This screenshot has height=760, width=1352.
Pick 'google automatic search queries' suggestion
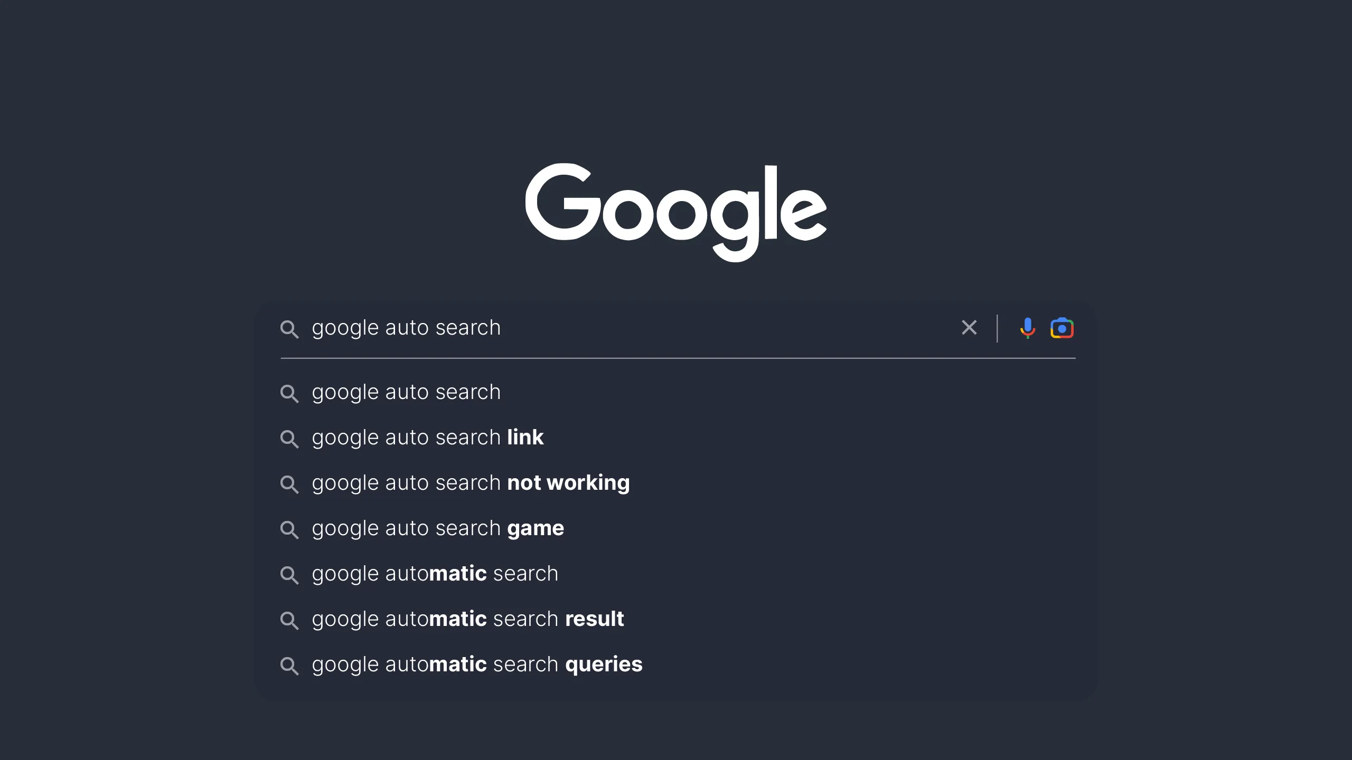coord(477,664)
